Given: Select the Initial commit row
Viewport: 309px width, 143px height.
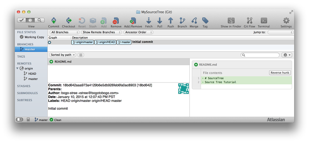Looking at the screenshot, I should [x=171, y=42].
